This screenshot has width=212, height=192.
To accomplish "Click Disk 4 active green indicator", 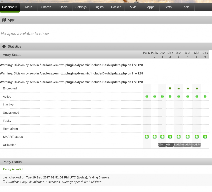I will pyautogui.click(x=188, y=97).
